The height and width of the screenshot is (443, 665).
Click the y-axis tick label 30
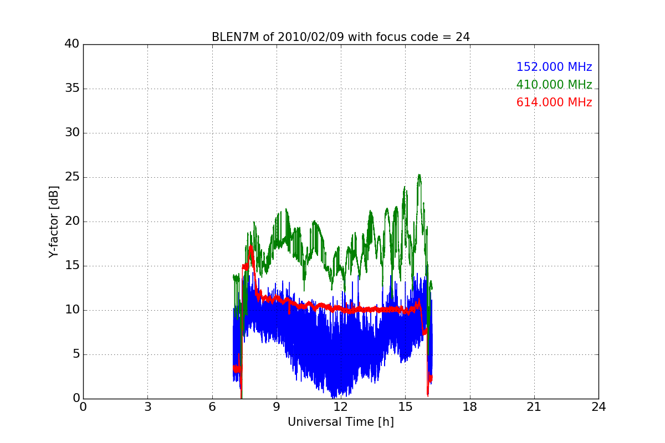click(x=72, y=133)
